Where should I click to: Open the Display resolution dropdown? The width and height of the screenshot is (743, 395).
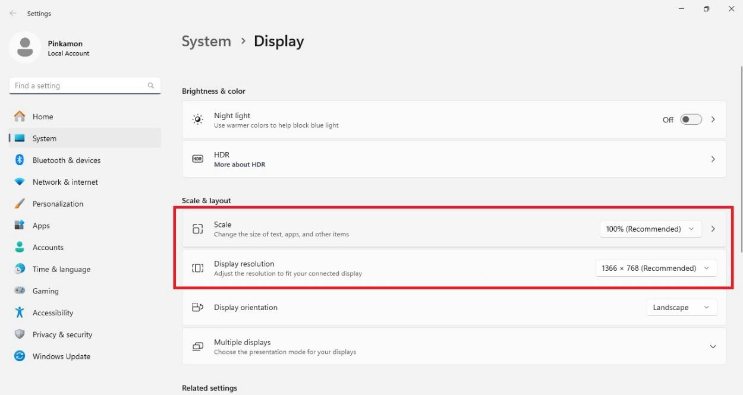click(656, 268)
